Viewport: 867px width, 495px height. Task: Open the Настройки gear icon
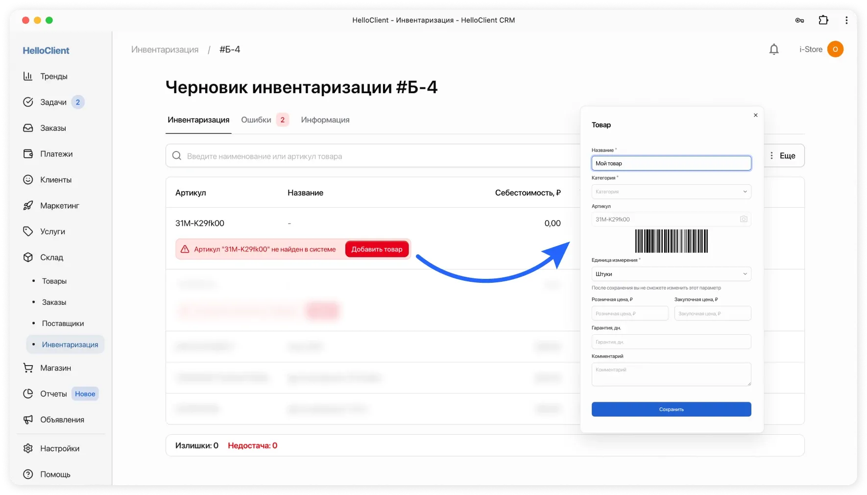pyautogui.click(x=29, y=448)
